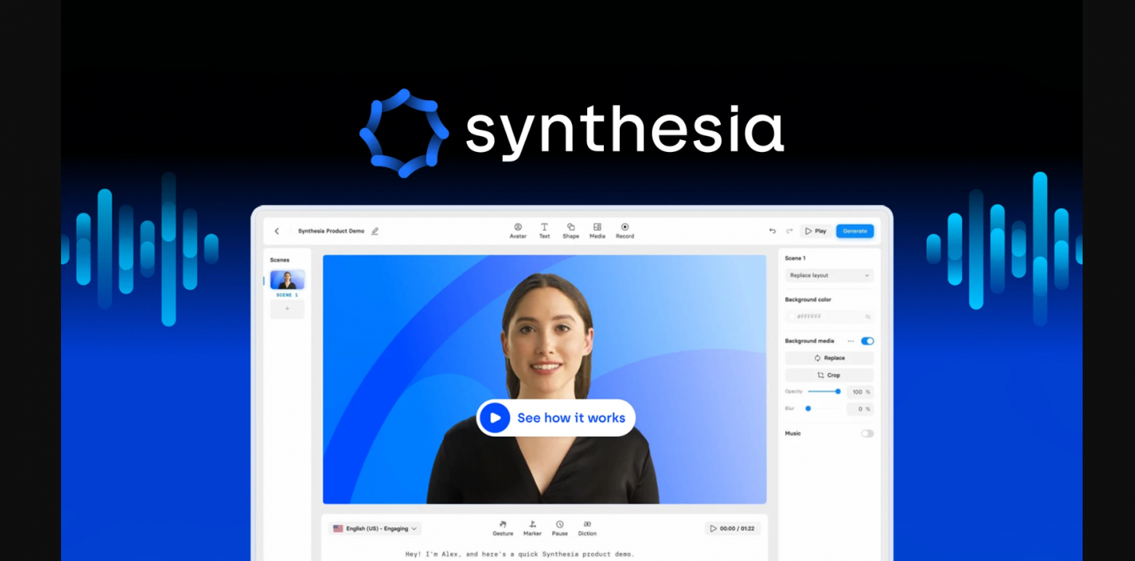This screenshot has width=1135, height=561.
Task: Click the eyedropper icon in background color field
Action: [867, 317]
